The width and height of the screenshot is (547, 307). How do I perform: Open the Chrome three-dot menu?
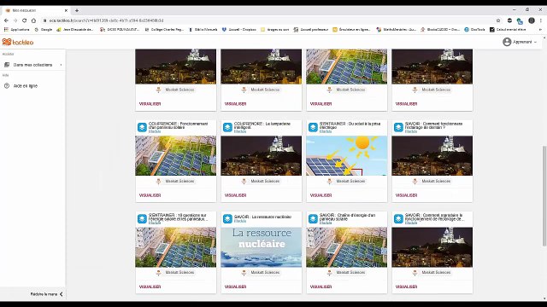pos(541,20)
